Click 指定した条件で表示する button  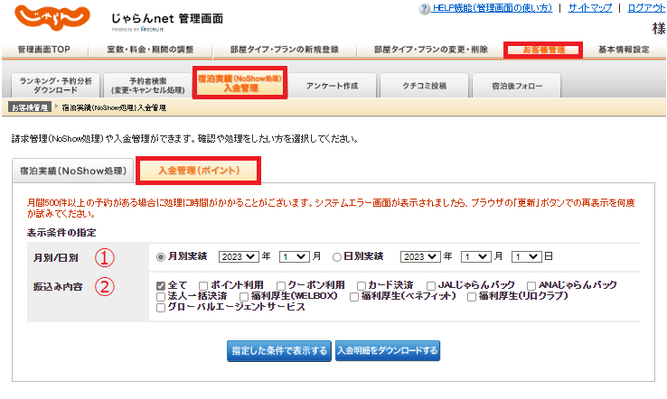(x=278, y=349)
